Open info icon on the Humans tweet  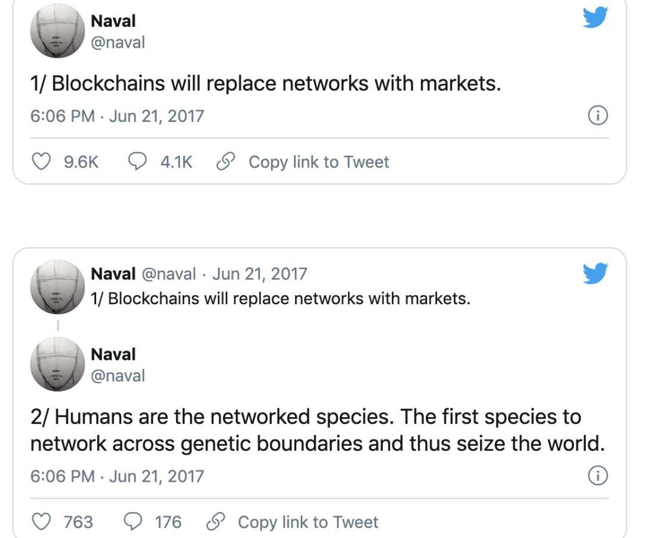(x=598, y=476)
